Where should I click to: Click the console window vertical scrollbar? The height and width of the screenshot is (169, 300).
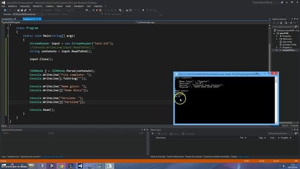[276, 100]
